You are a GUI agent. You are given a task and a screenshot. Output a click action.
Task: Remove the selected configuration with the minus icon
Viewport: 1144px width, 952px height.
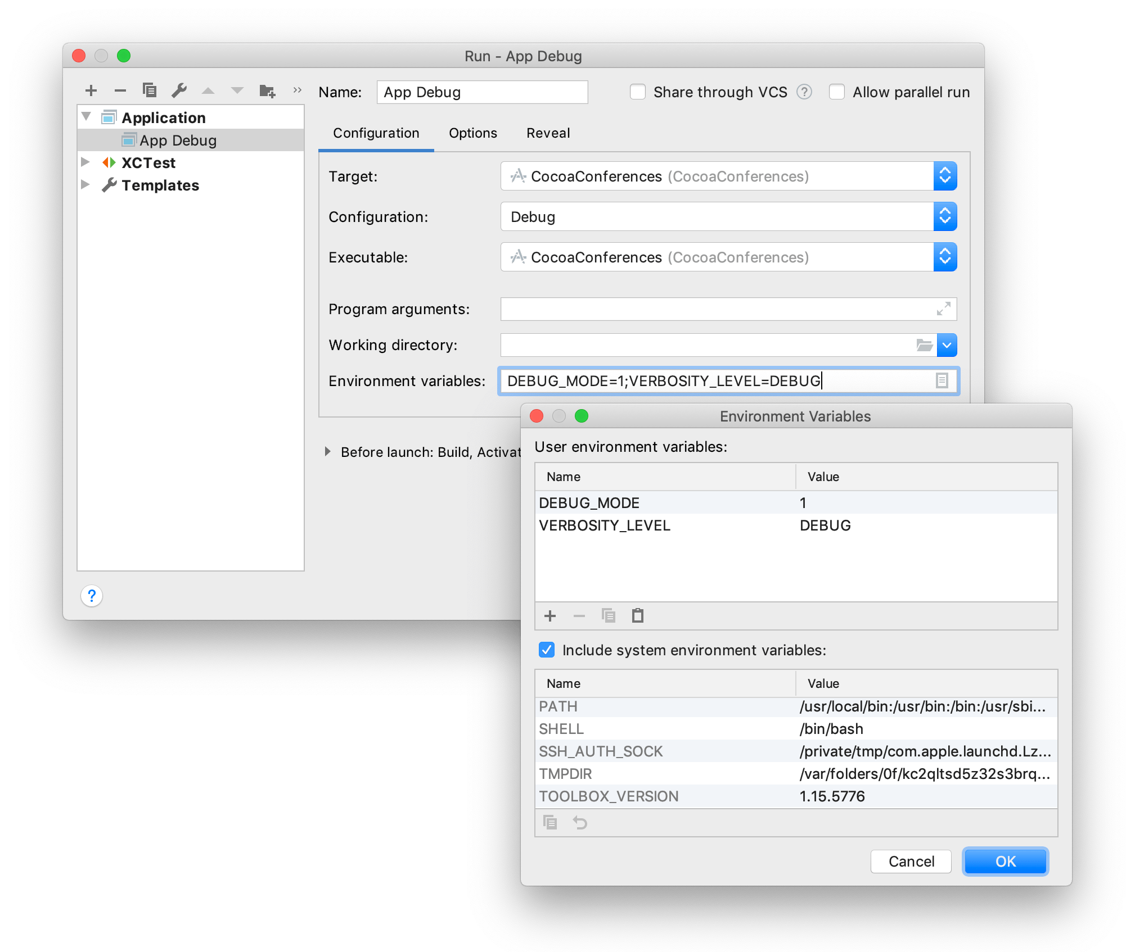(120, 90)
